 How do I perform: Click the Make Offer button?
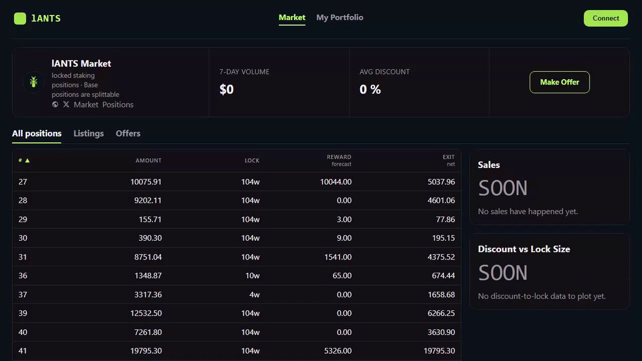(560, 82)
